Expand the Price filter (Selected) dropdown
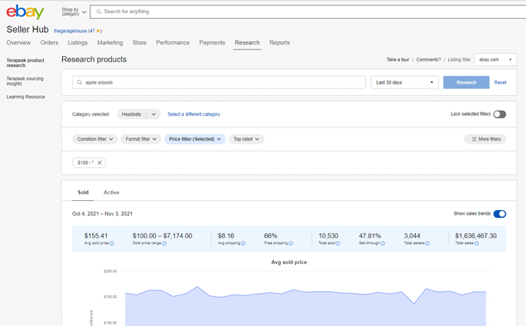The image size is (526, 326). [x=195, y=139]
